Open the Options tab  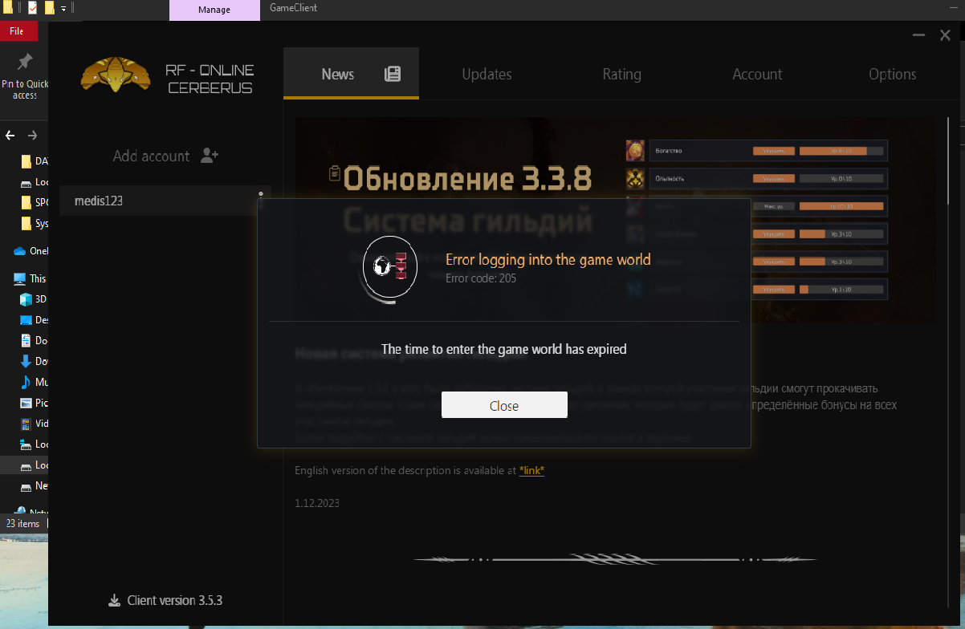[x=892, y=74]
